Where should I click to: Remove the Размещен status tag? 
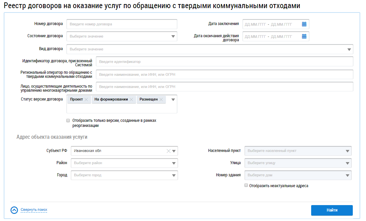(x=161, y=100)
